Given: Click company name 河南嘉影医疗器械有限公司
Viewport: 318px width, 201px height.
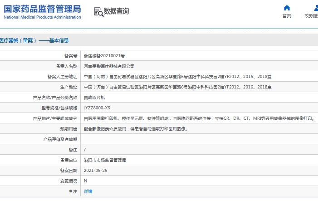Looking at the screenshot, I should tap(109, 66).
